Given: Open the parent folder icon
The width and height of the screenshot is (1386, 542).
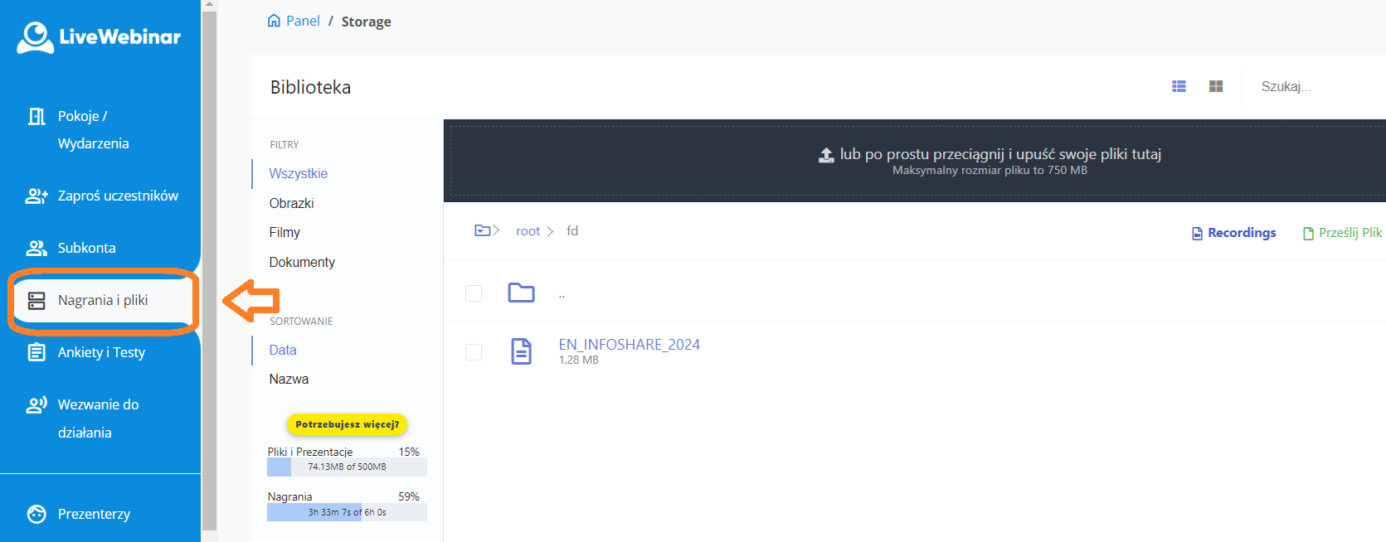Looking at the screenshot, I should pos(521,293).
